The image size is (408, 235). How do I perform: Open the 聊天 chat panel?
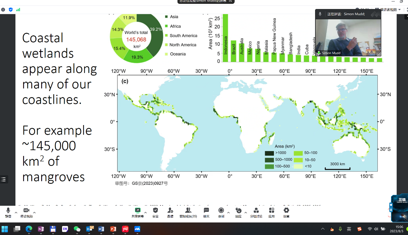tap(206, 211)
